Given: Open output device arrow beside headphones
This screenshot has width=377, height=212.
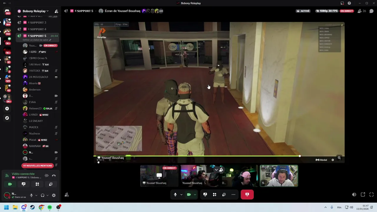Looking at the screenshot, I should tap(47, 195).
